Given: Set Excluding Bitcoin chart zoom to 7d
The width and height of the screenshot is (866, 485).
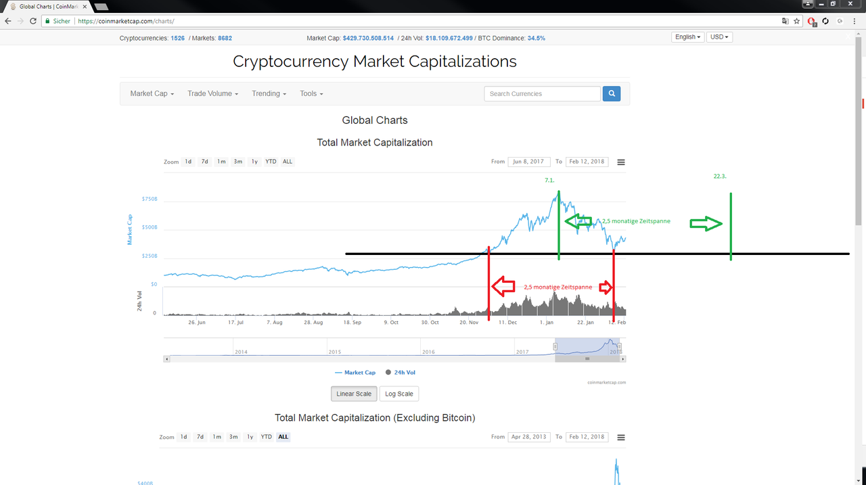Looking at the screenshot, I should pyautogui.click(x=200, y=437).
